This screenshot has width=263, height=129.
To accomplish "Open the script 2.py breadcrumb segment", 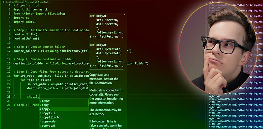I will pos(43,2).
